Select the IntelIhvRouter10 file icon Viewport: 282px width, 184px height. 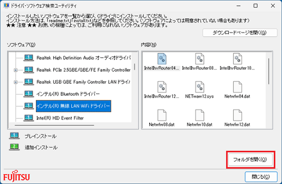[x=237, y=59]
